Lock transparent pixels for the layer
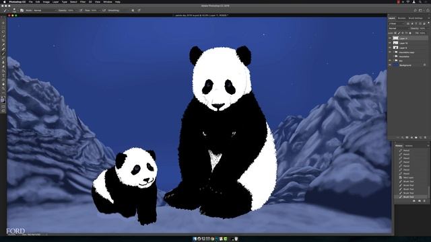The width and height of the screenshot is (431, 242). click(395, 33)
